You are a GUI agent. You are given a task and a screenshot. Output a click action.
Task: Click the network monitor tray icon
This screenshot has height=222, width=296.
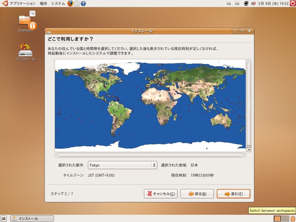pos(246,3)
